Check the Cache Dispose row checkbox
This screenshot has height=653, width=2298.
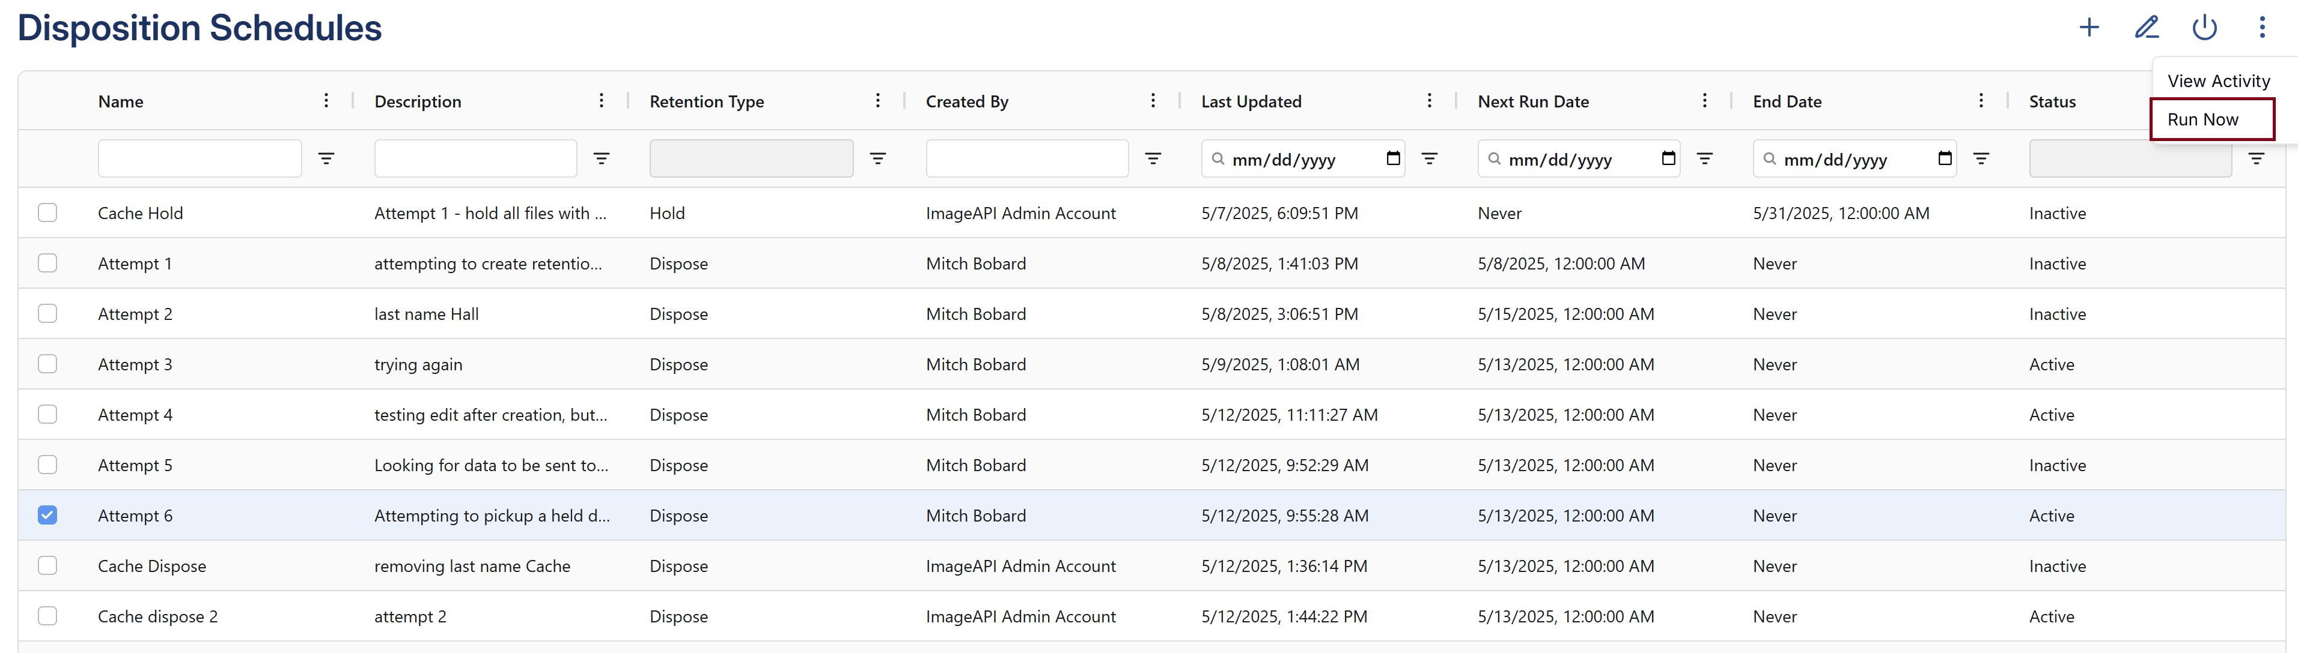click(x=47, y=566)
